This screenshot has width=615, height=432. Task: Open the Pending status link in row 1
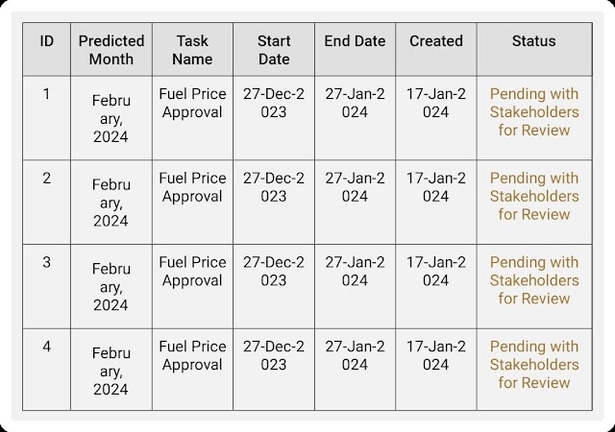click(534, 112)
